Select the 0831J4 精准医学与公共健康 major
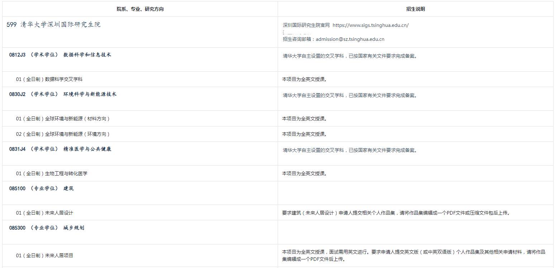 (60, 149)
